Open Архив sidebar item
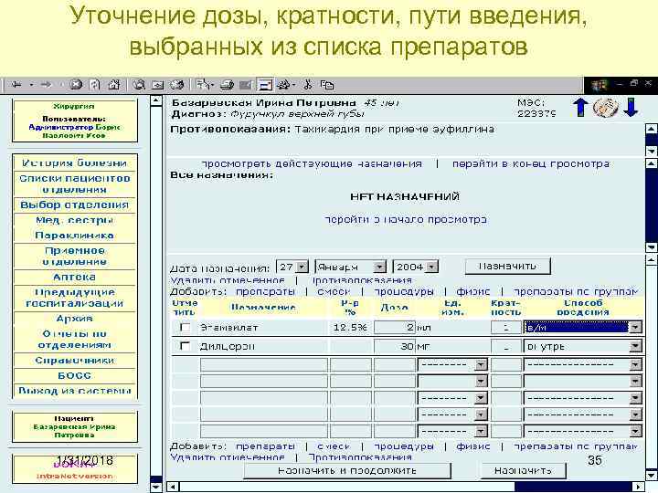The image size is (658, 493). click(75, 319)
